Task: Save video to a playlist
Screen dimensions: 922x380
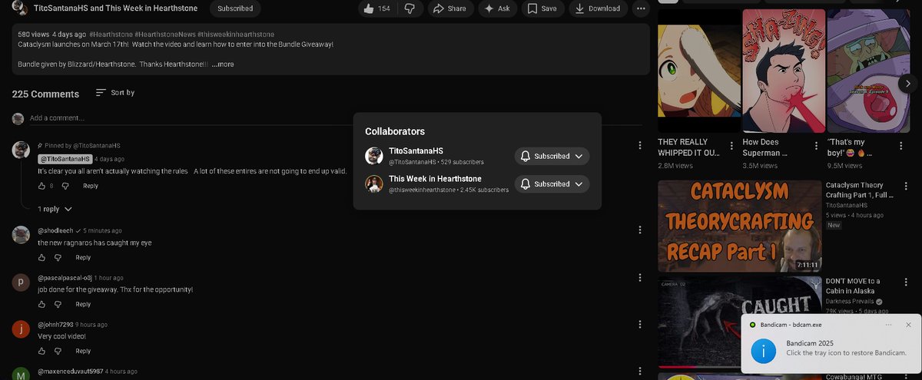Action: click(x=542, y=8)
